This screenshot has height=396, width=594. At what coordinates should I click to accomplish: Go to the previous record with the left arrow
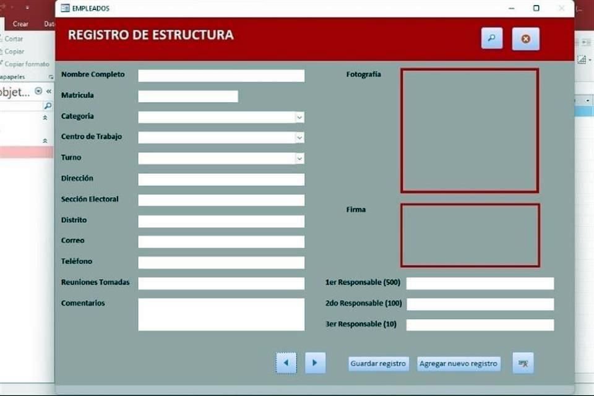tap(286, 363)
